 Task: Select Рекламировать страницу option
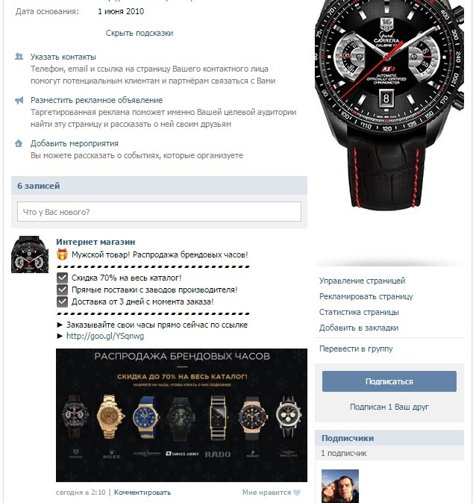[x=366, y=296]
